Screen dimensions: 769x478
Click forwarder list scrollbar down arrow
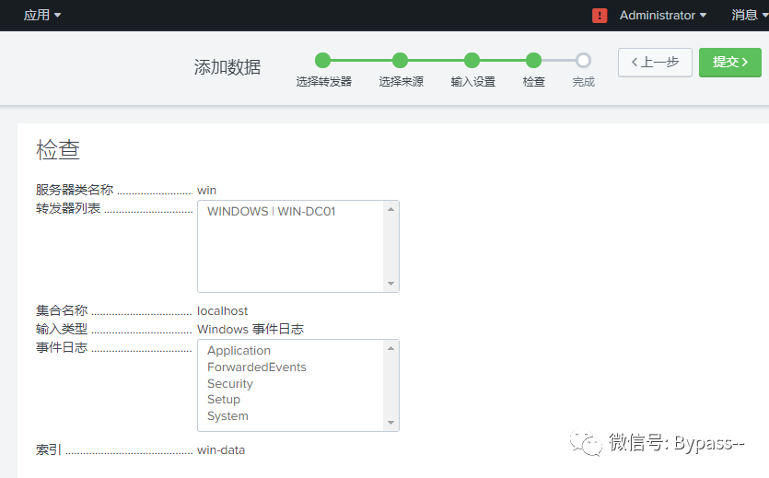(390, 284)
